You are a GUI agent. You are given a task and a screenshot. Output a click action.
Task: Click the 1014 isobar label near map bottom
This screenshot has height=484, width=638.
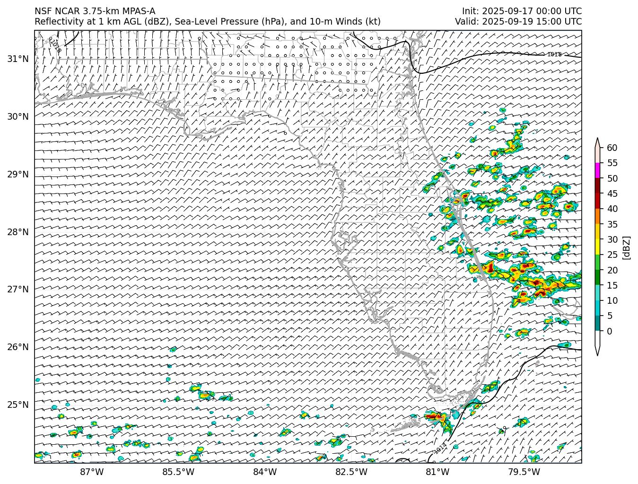[x=440, y=447]
